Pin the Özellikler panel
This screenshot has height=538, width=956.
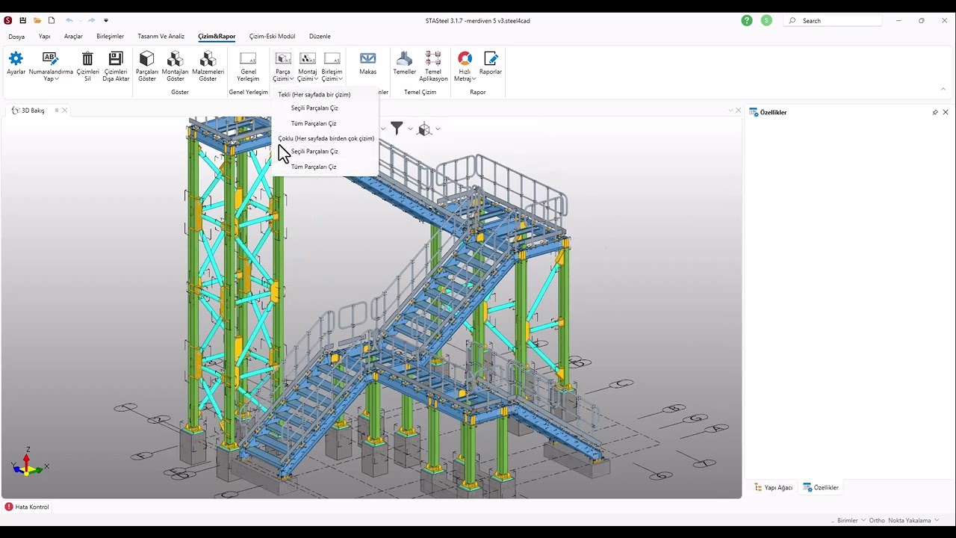[x=934, y=112]
